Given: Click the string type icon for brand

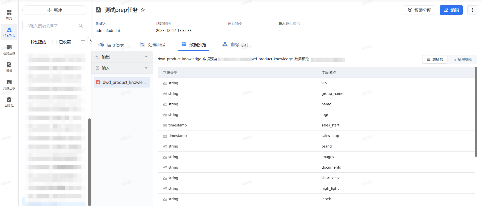Looking at the screenshot, I should (x=165, y=146).
